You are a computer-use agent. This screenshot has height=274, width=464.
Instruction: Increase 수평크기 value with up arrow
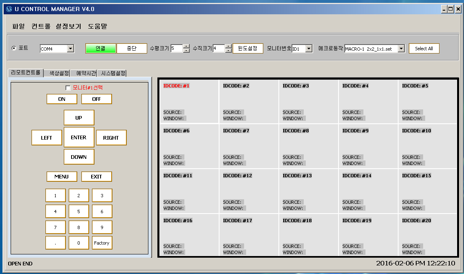point(186,46)
